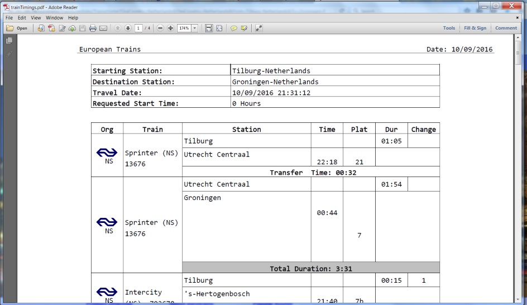Click the 'Change' column header
The image size is (527, 305).
tap(424, 130)
